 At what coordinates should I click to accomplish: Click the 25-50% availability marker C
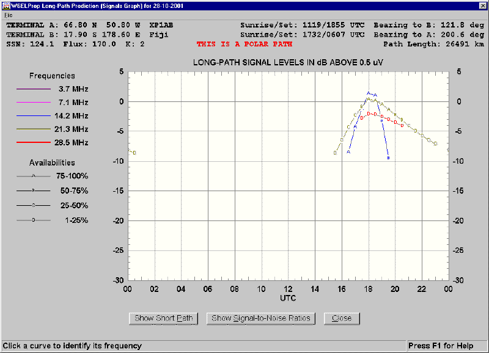click(x=34, y=205)
